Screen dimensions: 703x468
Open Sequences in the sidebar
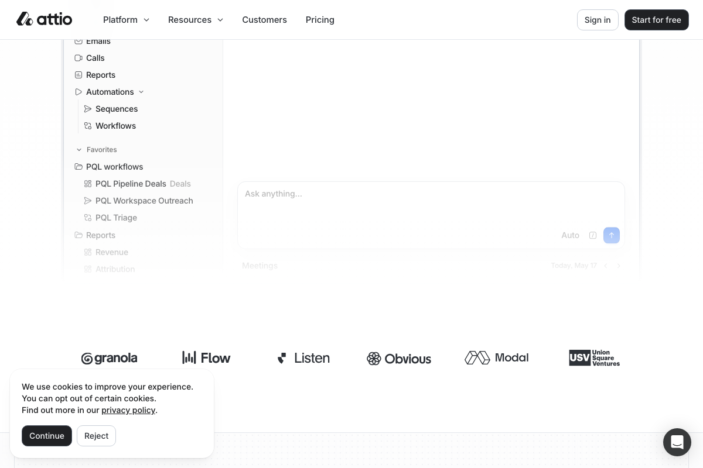(x=117, y=109)
